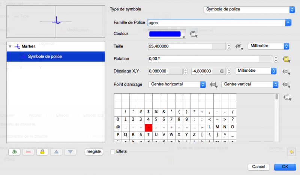Open the Centre vertical anchor dropdown

coord(250,85)
